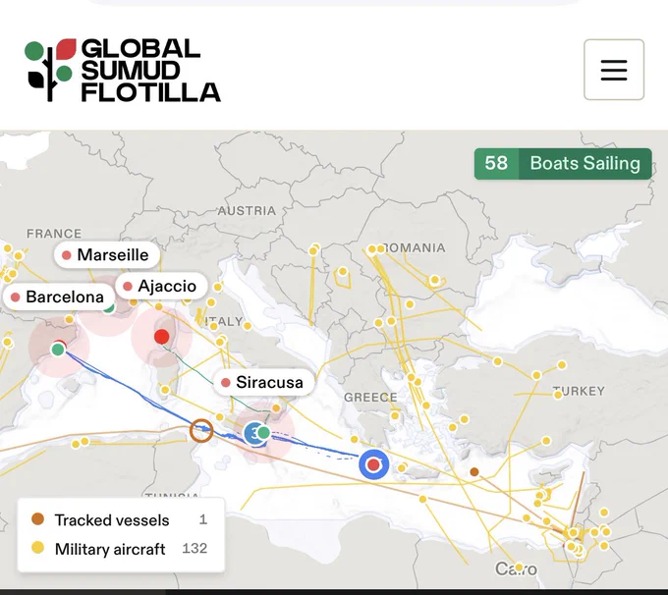Click the blue-ringed red lead boat marker

coord(373,464)
